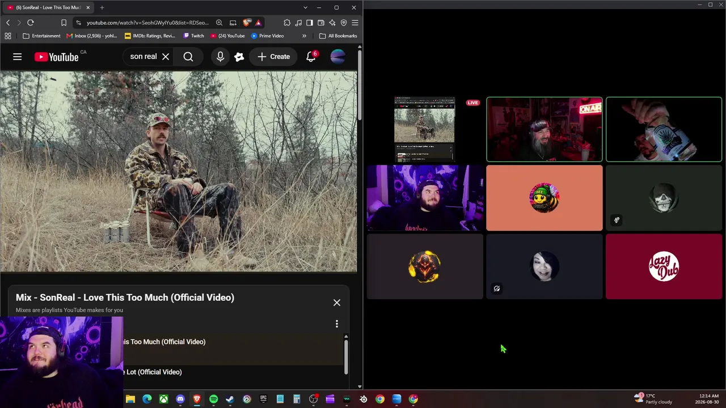Show hidden bookmarks with the chevron
This screenshot has height=408, width=726.
[304, 36]
